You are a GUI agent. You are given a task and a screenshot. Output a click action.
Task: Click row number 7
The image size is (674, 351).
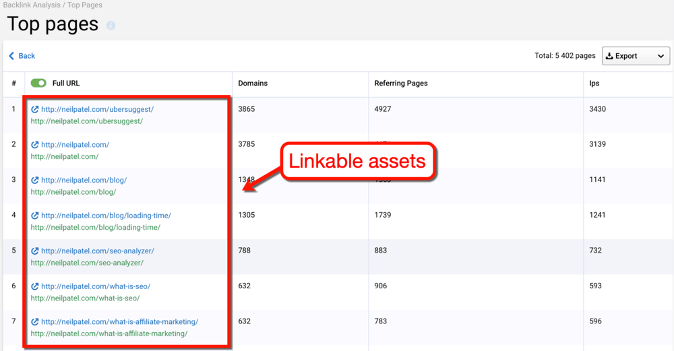pos(13,321)
